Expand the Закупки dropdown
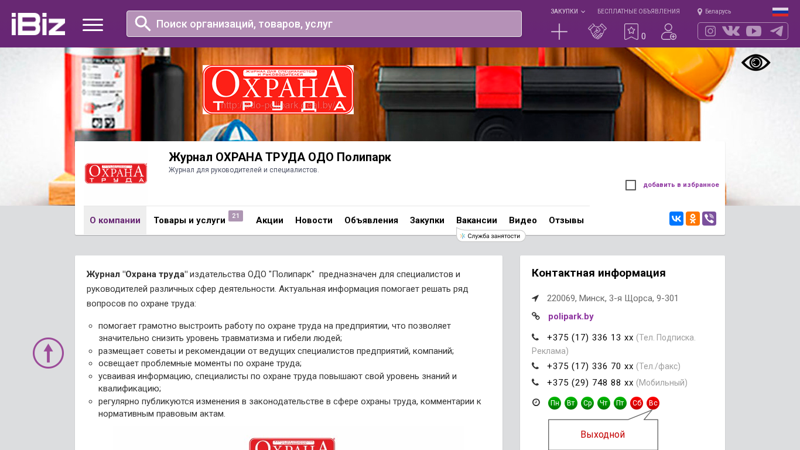This screenshot has width=800, height=450. (567, 11)
